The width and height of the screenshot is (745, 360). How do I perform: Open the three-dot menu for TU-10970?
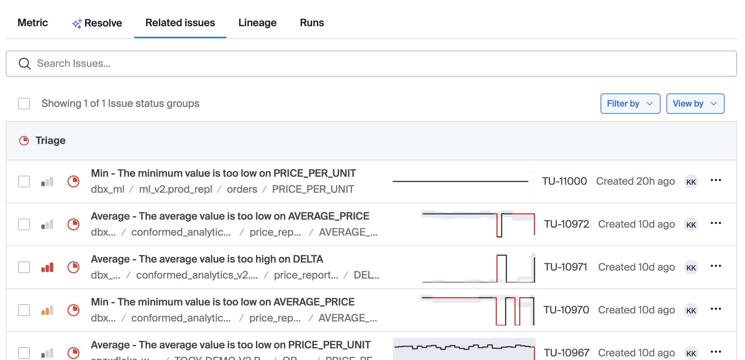(716, 309)
